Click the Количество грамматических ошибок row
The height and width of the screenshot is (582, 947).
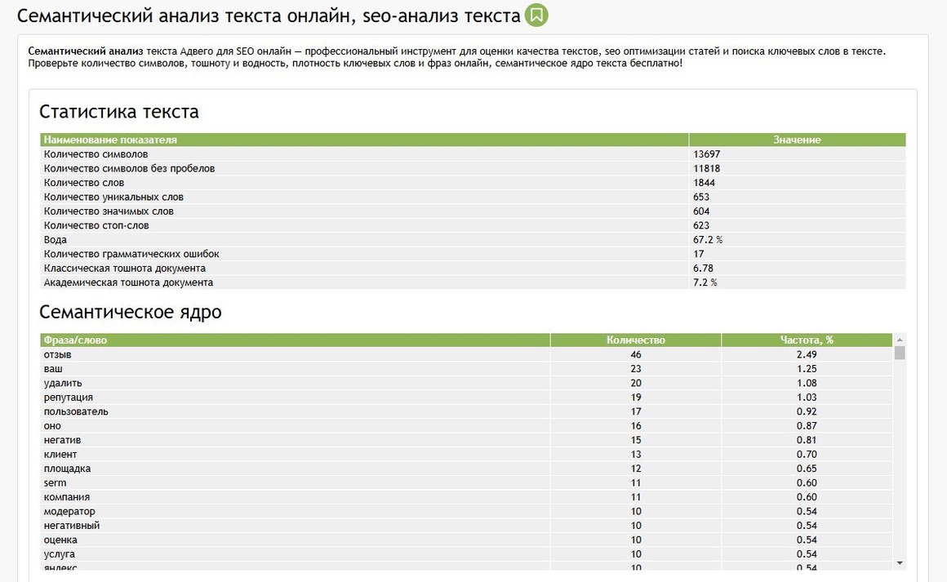coord(473,254)
